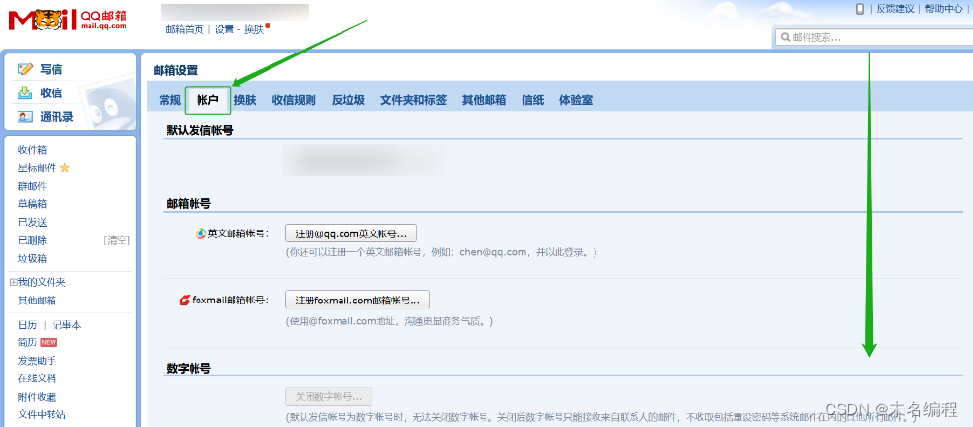
Task: Open the 收信规则 settings tab
Action: pos(293,100)
